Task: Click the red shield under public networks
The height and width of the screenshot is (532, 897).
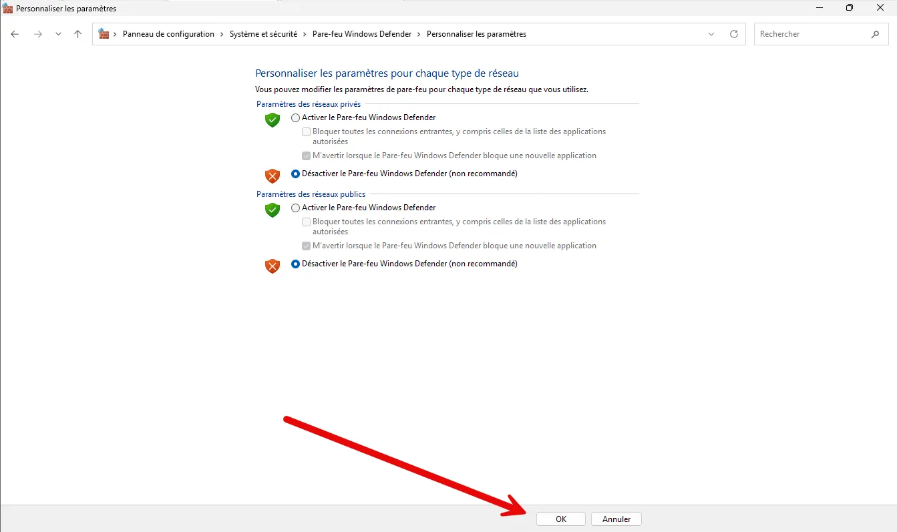Action: (272, 266)
